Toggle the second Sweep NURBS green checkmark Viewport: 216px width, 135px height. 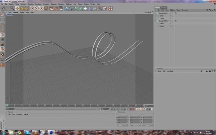point(173,21)
